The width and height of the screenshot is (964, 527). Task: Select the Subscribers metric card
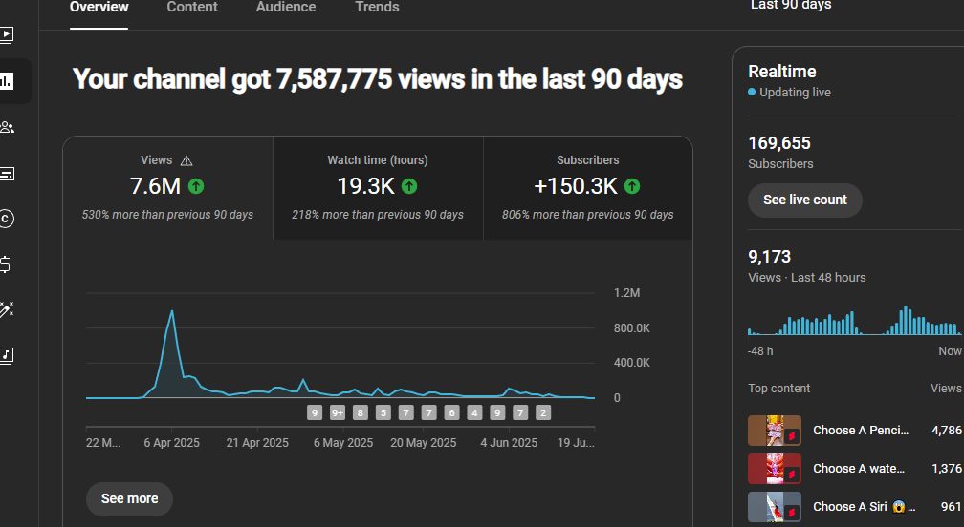pyautogui.click(x=587, y=187)
